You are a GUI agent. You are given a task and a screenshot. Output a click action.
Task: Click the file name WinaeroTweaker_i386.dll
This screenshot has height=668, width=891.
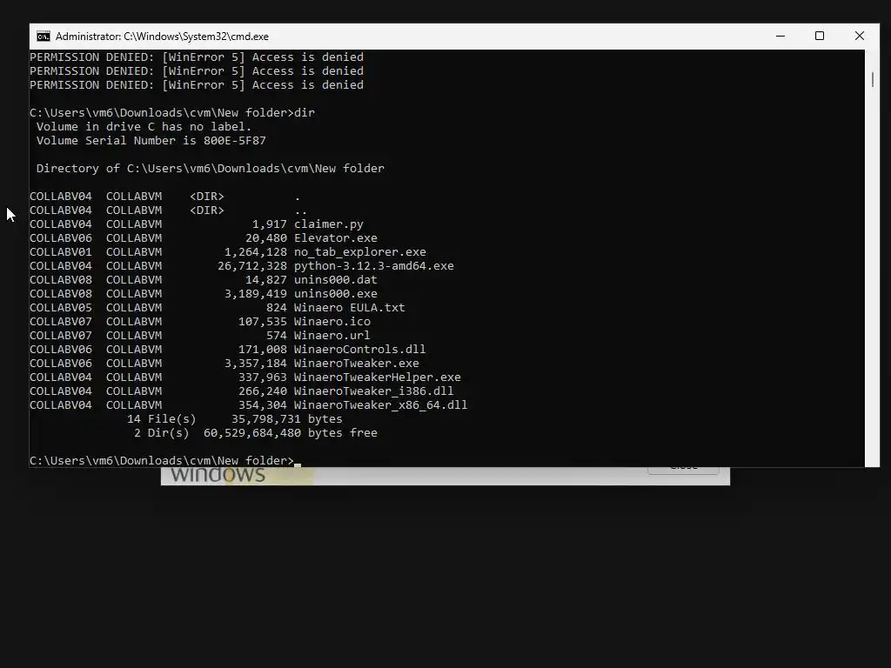374,391
